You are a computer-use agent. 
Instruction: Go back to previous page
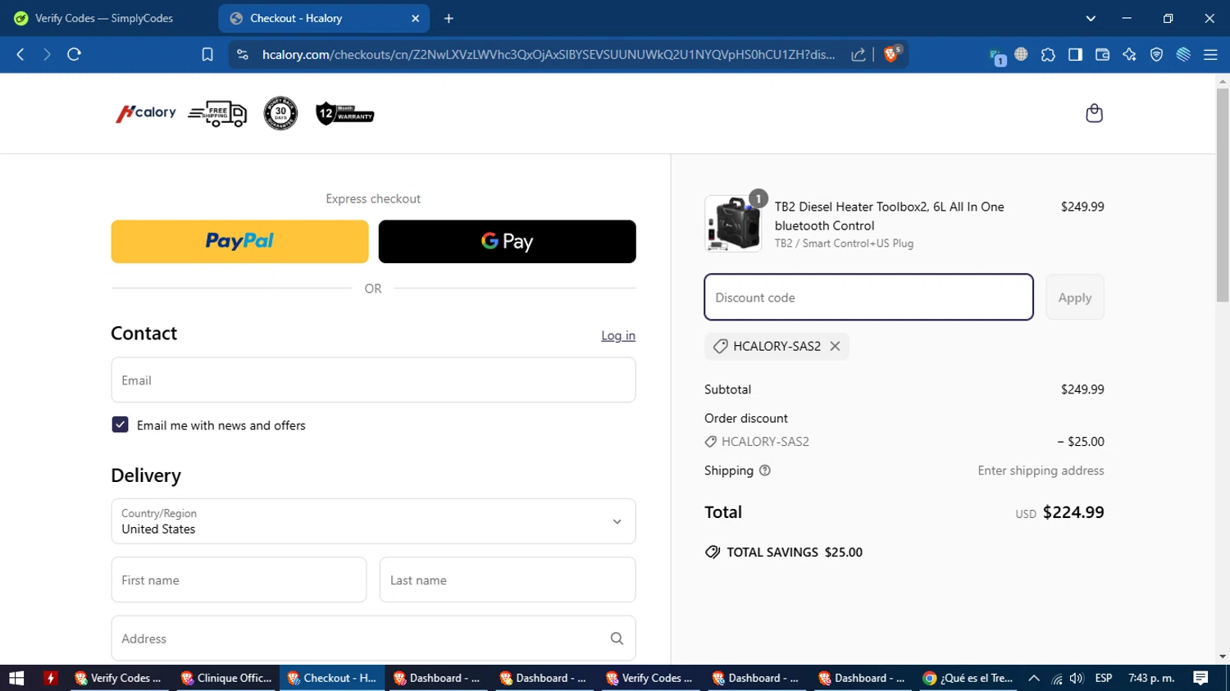tap(20, 54)
